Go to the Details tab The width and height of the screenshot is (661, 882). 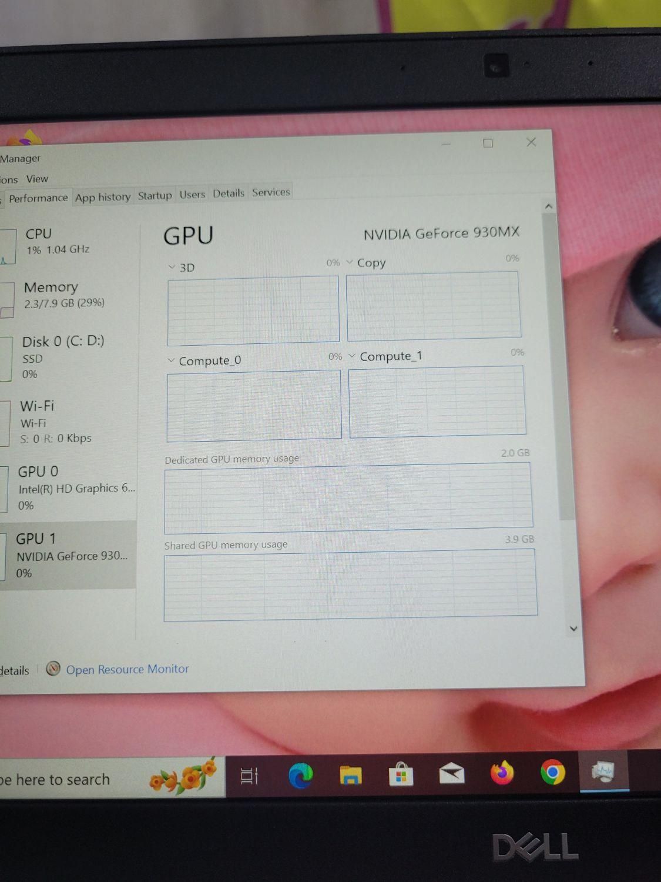pyautogui.click(x=229, y=193)
